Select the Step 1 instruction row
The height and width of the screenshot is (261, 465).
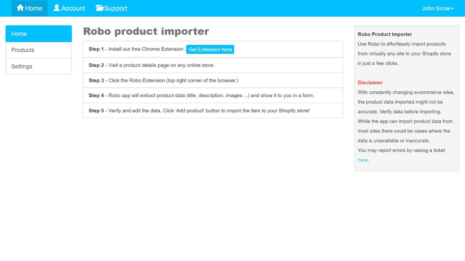click(213, 49)
